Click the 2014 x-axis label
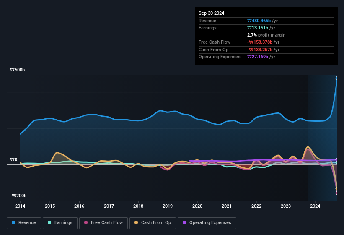 pyautogui.click(x=20, y=206)
